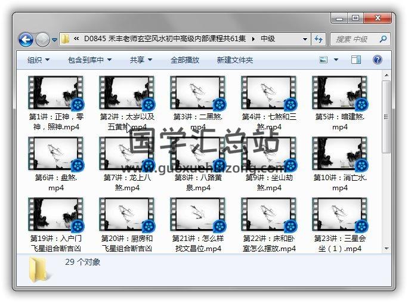Click the 全部播放 button
The width and height of the screenshot is (408, 303).
pyautogui.click(x=185, y=60)
